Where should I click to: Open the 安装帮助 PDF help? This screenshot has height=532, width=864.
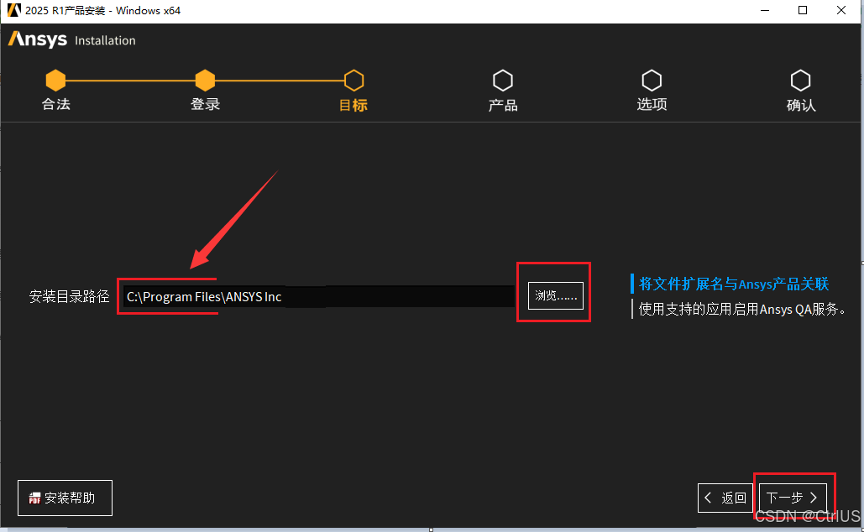pyautogui.click(x=65, y=498)
